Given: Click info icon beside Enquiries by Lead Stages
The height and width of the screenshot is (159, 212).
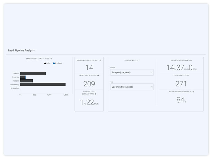Looking at the screenshot, I should (x=51, y=59).
